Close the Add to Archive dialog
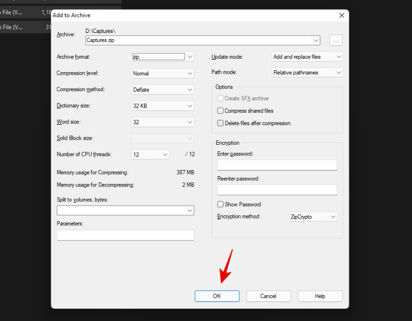412x321 pixels. (341, 15)
